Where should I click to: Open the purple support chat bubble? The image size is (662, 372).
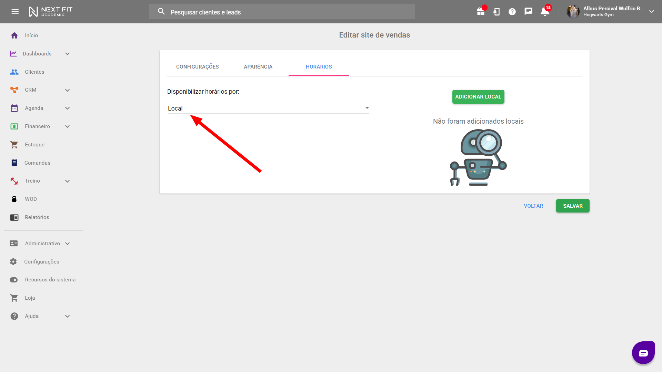pyautogui.click(x=643, y=353)
